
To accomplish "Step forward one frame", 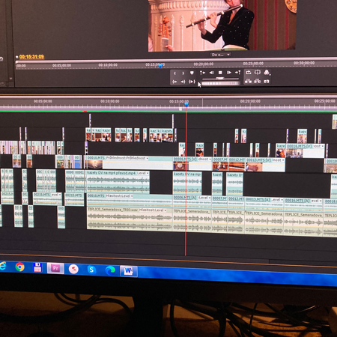I will 228,73.
